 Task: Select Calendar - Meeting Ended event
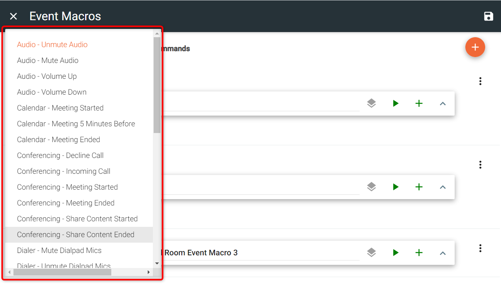click(x=79, y=140)
